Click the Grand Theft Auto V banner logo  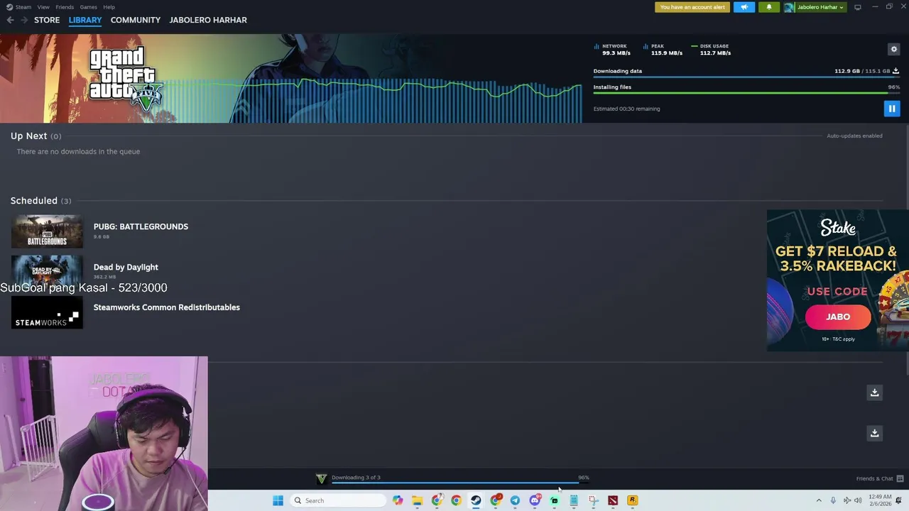pyautogui.click(x=126, y=79)
